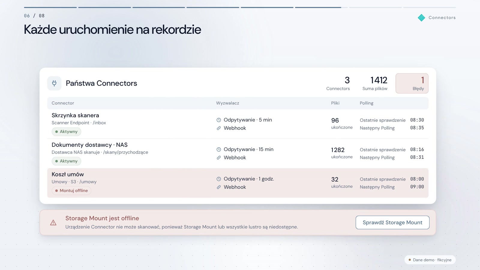This screenshot has height=270, width=480.
Task: Click the Webhook link icon in Koszł umów row
Action: point(219,187)
